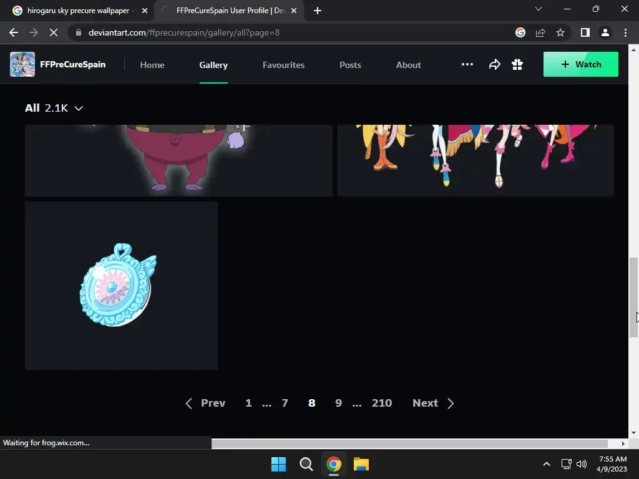This screenshot has height=479, width=639.
Task: Open the Posts profile tab
Action: [x=350, y=65]
